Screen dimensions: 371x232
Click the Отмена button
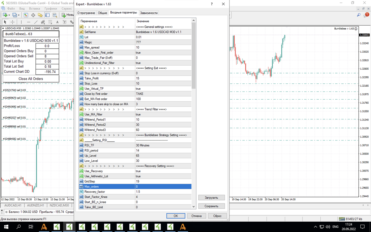coord(197,216)
